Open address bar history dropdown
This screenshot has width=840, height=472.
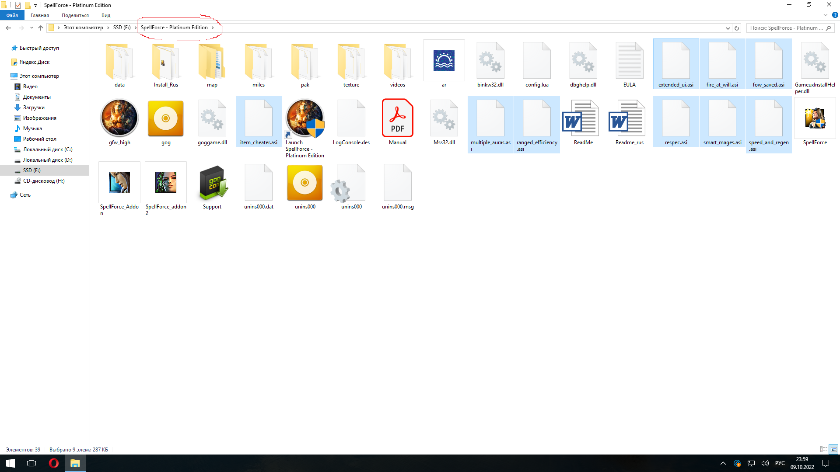pyautogui.click(x=728, y=28)
